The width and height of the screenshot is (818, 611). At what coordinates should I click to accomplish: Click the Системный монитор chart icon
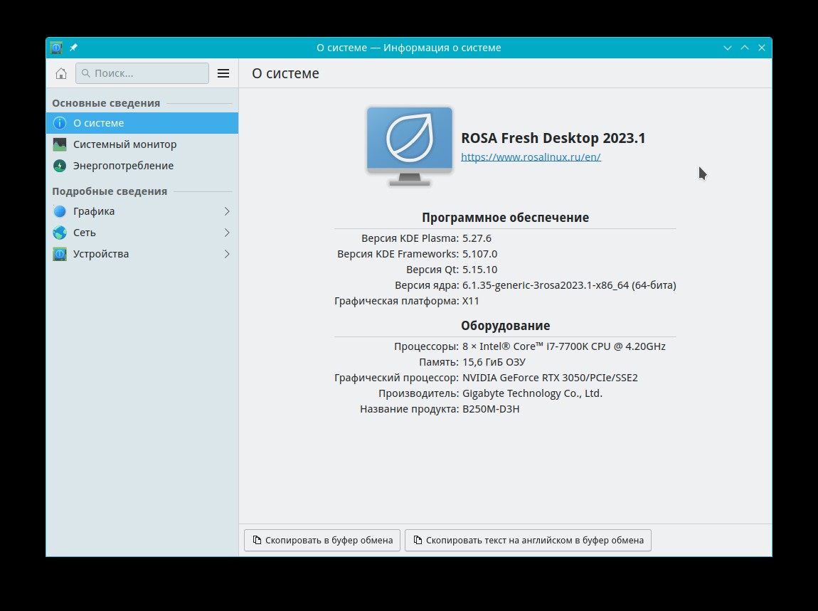[x=60, y=144]
